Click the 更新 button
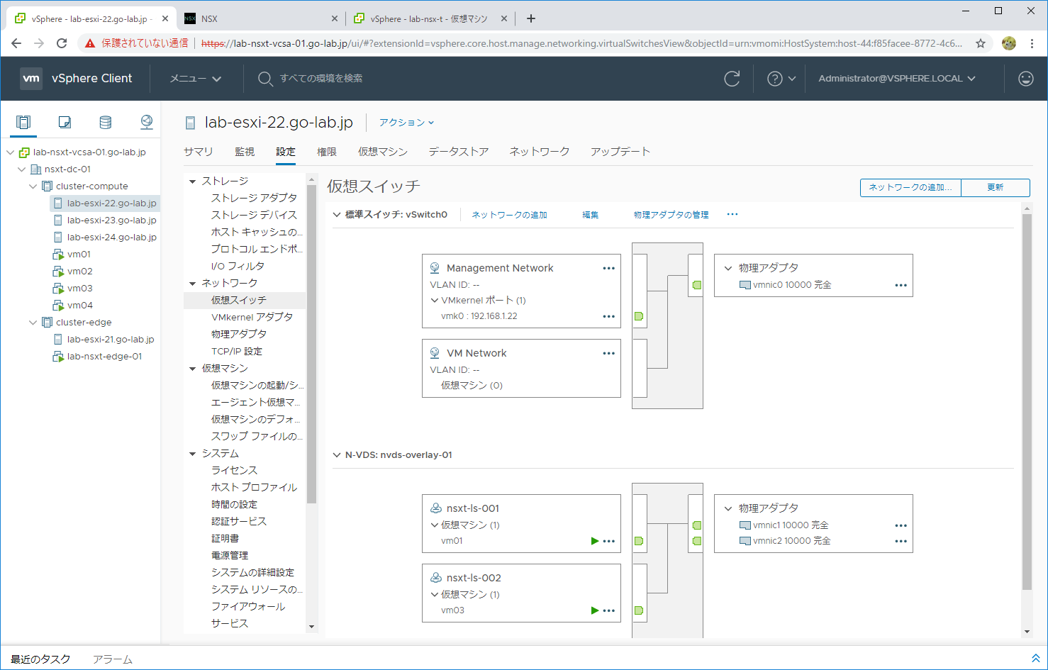 click(996, 187)
